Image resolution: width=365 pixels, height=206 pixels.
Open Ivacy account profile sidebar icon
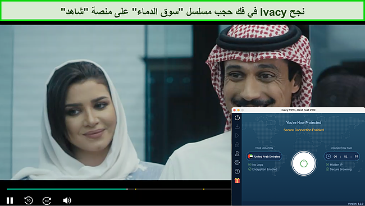[237, 154]
